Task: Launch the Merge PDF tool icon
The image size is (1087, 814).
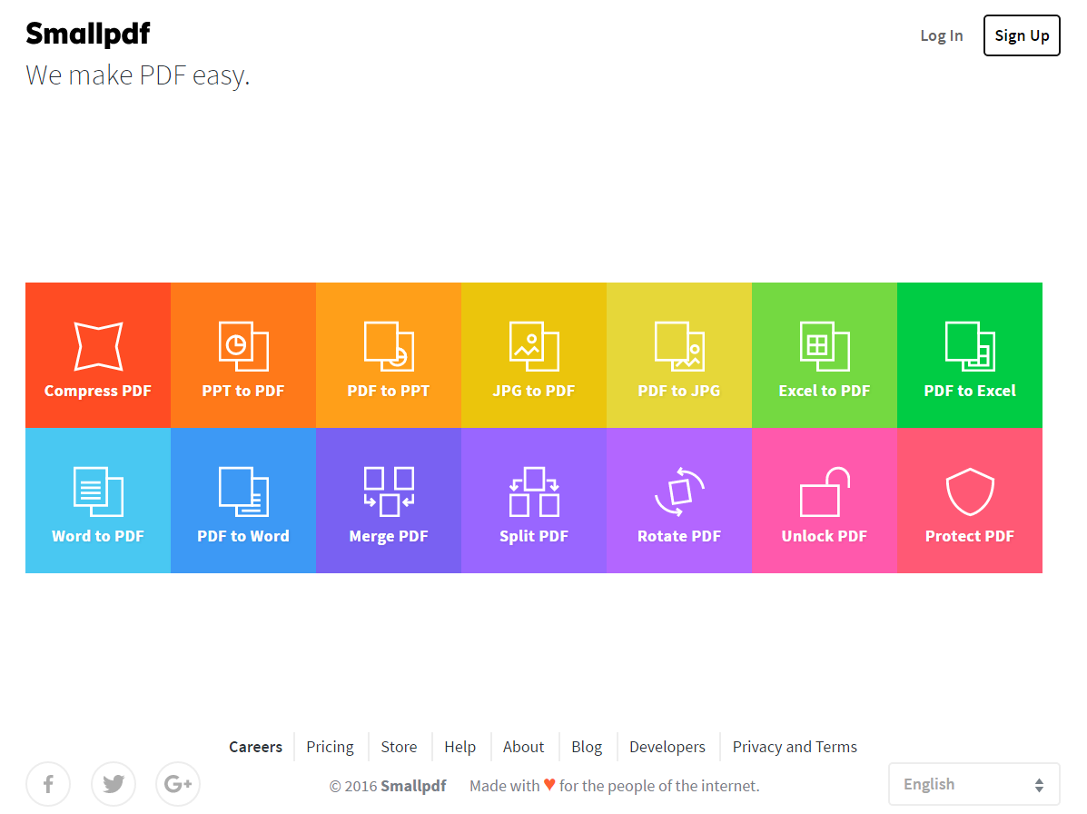Action: pyautogui.click(x=388, y=491)
